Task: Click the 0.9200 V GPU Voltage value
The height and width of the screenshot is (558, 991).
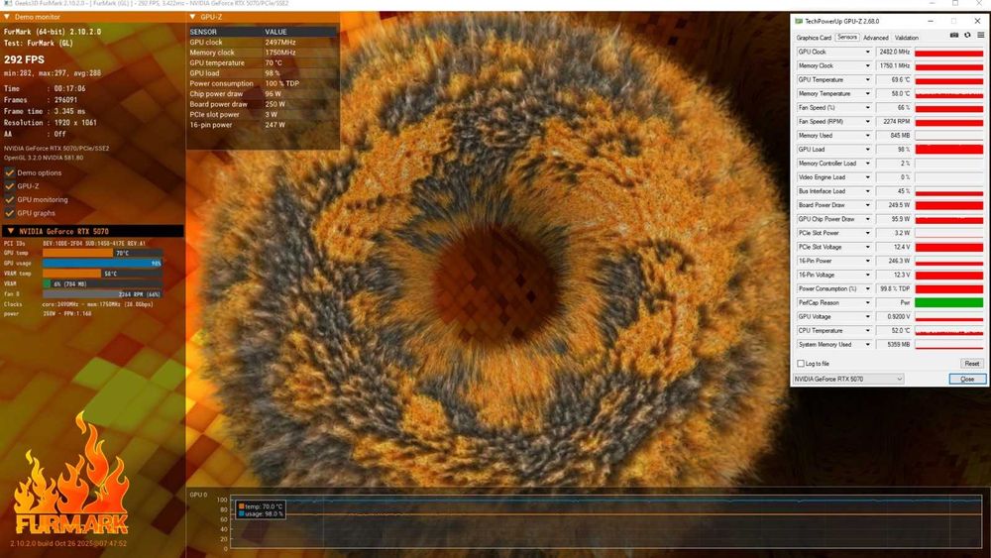Action: click(894, 316)
